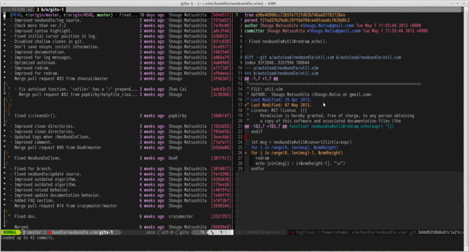469x252 pixels.
Task: Select commit 'Fixed neobundle/update source.'
Action: [x=117, y=174]
